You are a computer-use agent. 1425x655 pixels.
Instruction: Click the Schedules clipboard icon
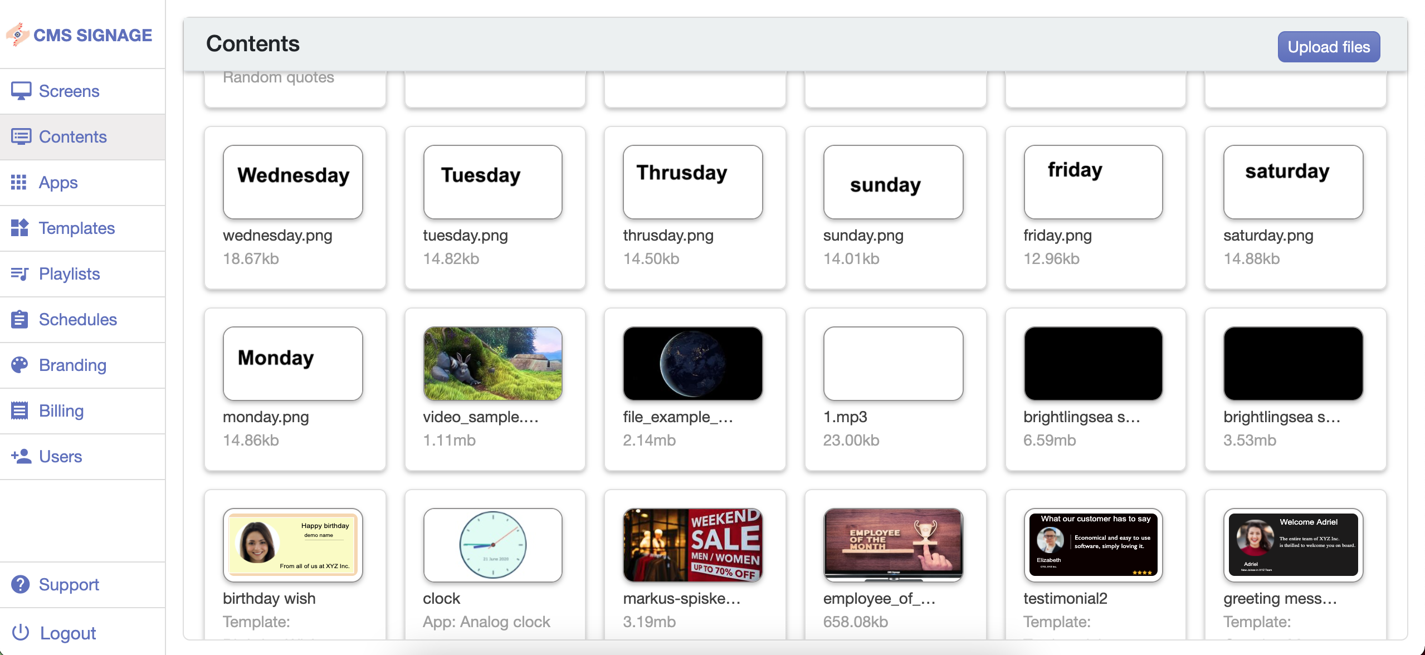pyautogui.click(x=19, y=319)
